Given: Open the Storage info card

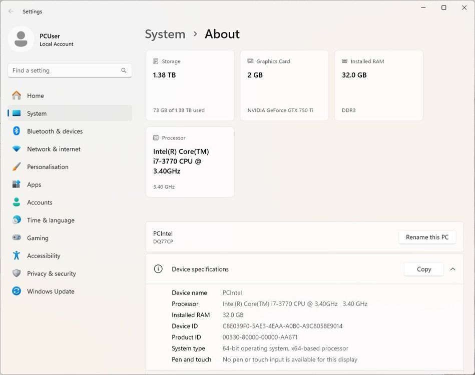Looking at the screenshot, I should click(x=190, y=85).
